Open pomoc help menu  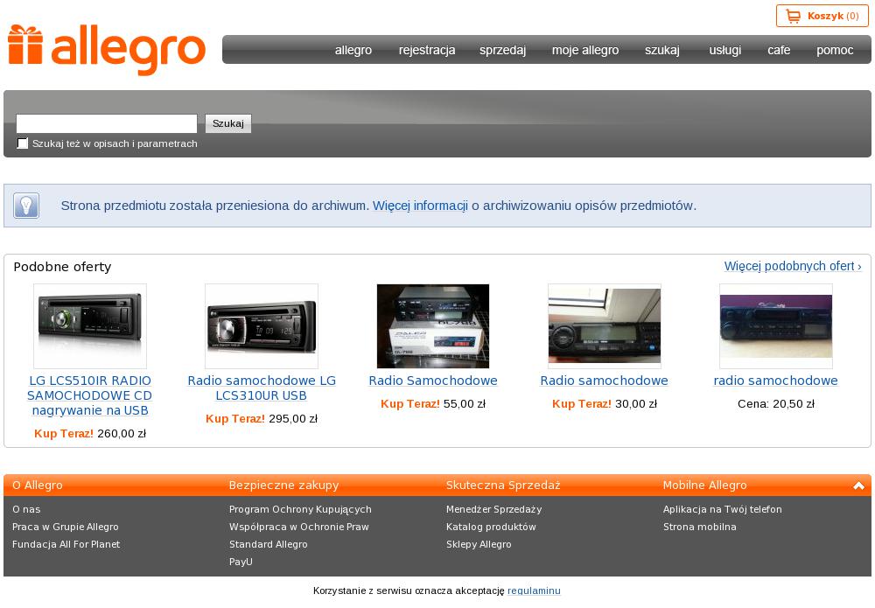click(x=835, y=50)
